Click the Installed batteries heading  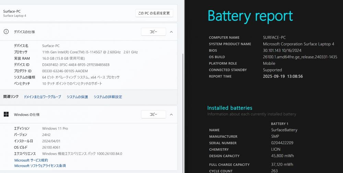229,108
